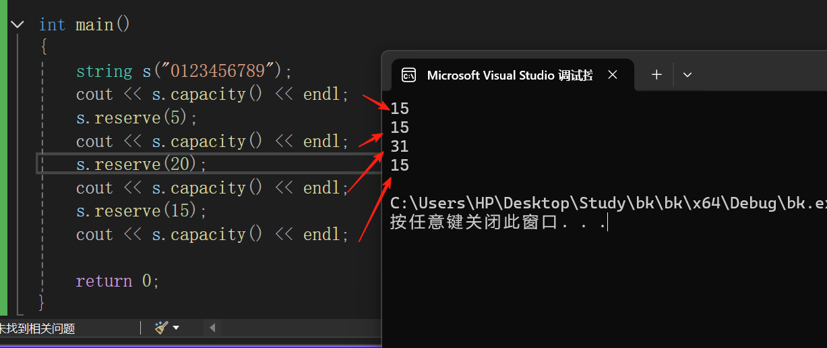Click the horizontal scrollbar left arrow

[212, 328]
